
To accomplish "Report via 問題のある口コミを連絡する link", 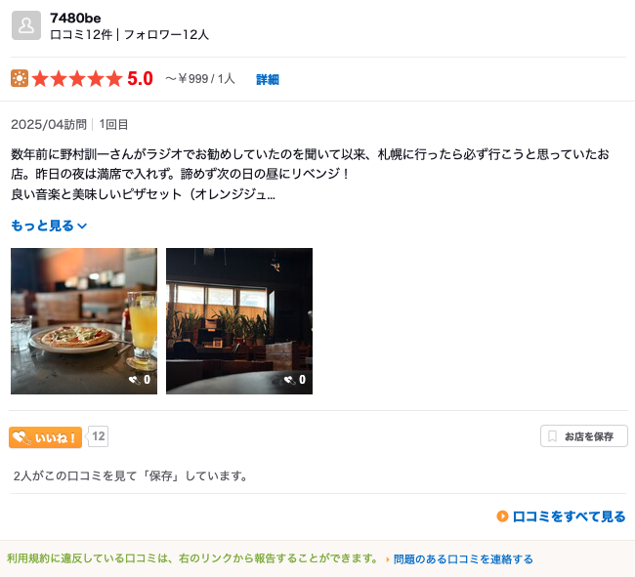I will pos(463,559).
